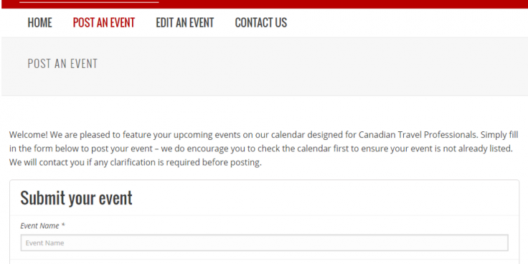The width and height of the screenshot is (528, 264).
Task: Click Canadian Travel Professionals in the paragraph
Action: (x=418, y=135)
